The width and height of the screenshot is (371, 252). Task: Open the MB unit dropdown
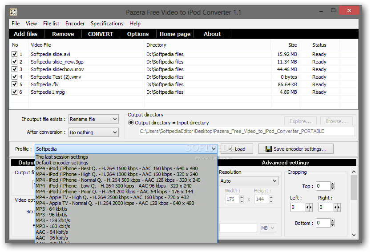(268, 228)
